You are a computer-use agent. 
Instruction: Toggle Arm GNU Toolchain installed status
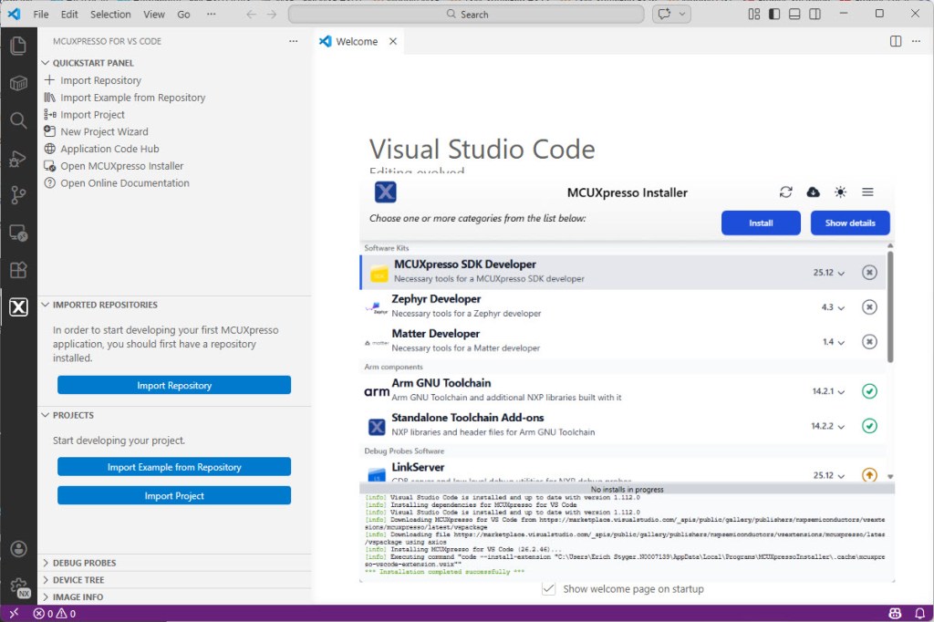[x=869, y=390]
